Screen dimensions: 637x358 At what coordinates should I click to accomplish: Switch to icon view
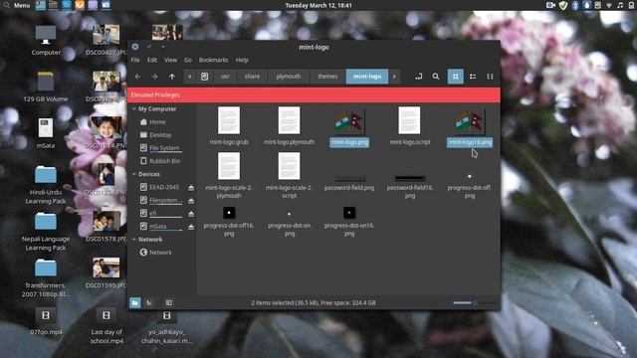[456, 77]
